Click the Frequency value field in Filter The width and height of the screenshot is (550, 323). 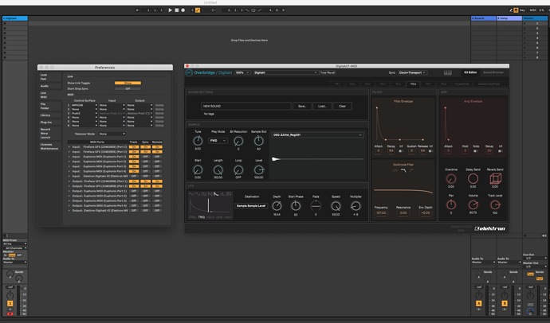(x=381, y=212)
